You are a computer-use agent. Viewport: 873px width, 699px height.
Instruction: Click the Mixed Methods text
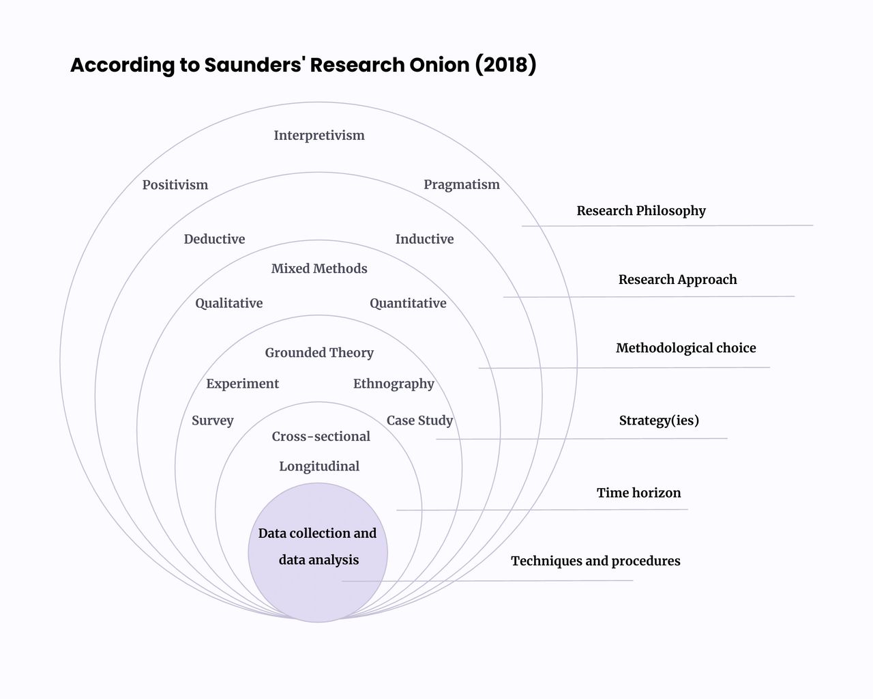coord(319,269)
